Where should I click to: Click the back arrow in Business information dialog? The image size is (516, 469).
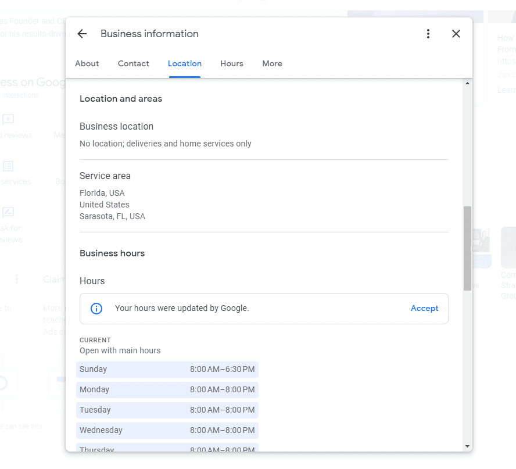click(x=81, y=34)
